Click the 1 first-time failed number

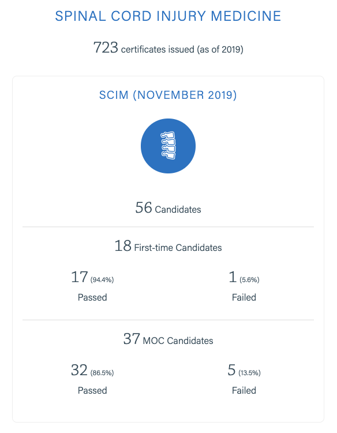pos(233,277)
